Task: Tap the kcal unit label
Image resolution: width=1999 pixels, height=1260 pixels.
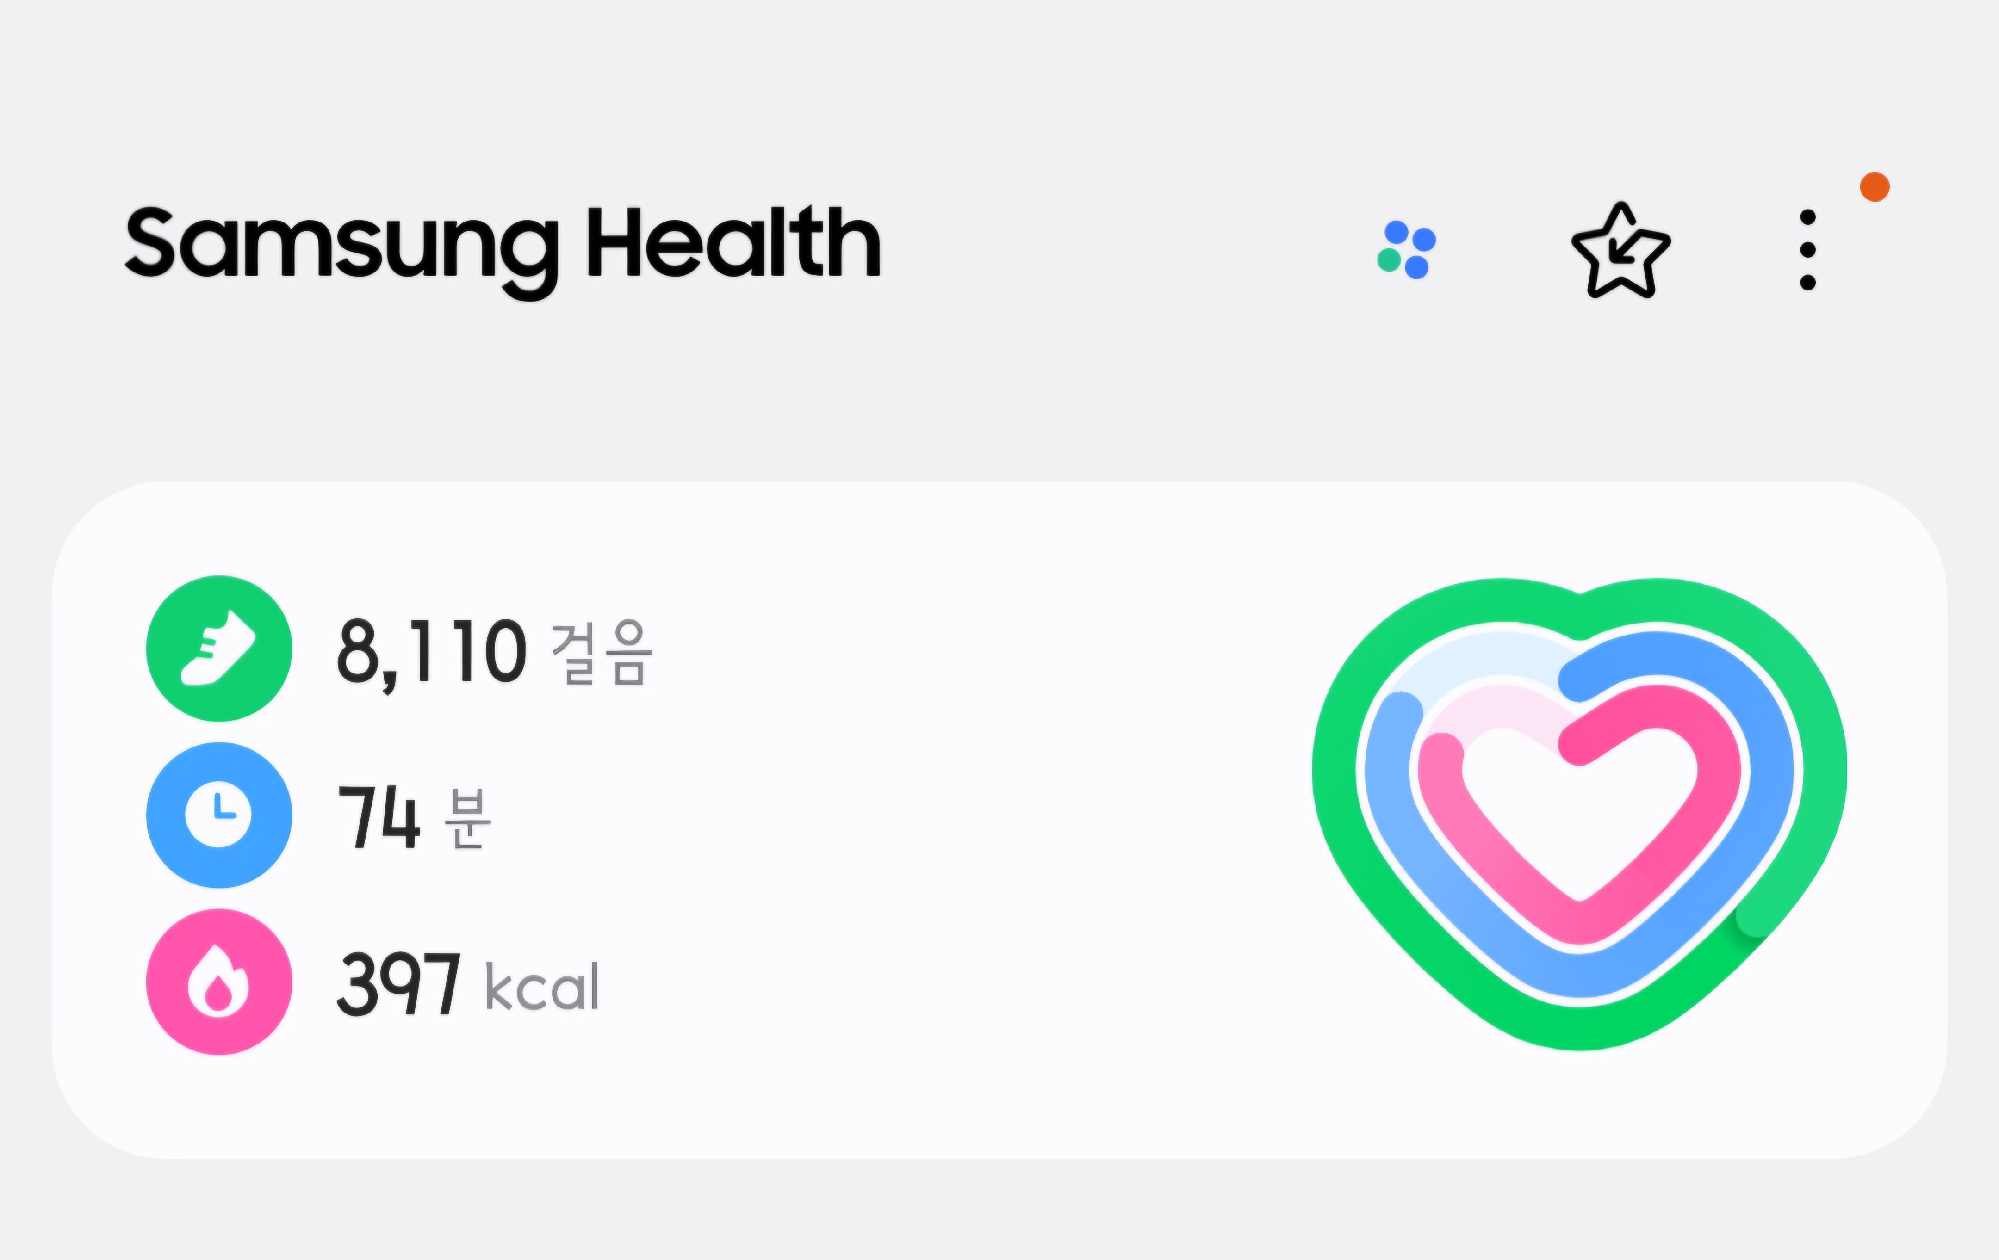Action: pos(541,987)
